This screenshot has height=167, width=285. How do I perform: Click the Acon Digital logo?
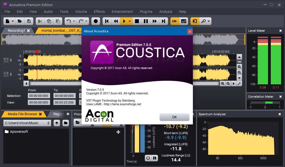tap(99, 116)
